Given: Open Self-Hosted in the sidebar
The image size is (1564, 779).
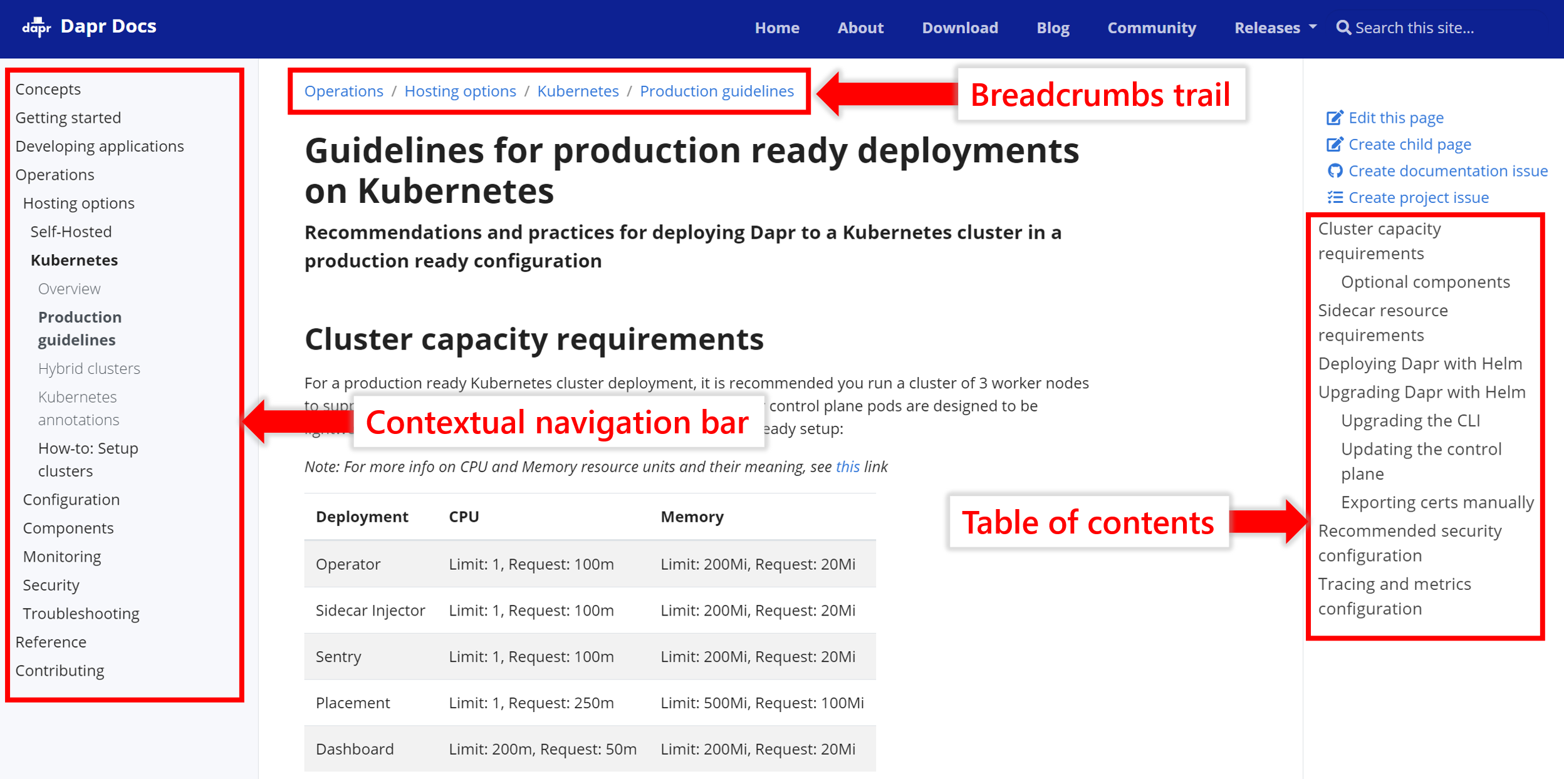Looking at the screenshot, I should pyautogui.click(x=71, y=232).
